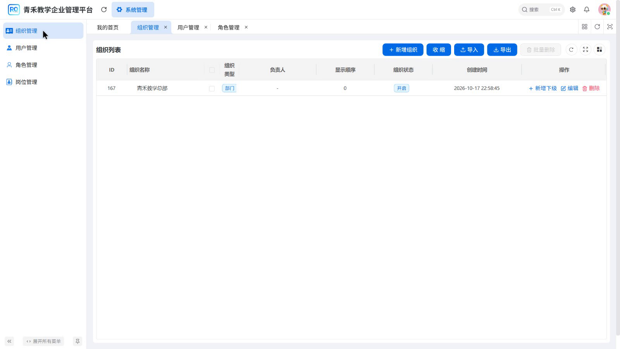620x349 pixels.
Task: Close the 角色管理 tab
Action: point(246,27)
